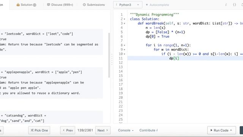Collapse the class Solution fold arrow on line 2
243x137 pixels.
tap(125, 19)
